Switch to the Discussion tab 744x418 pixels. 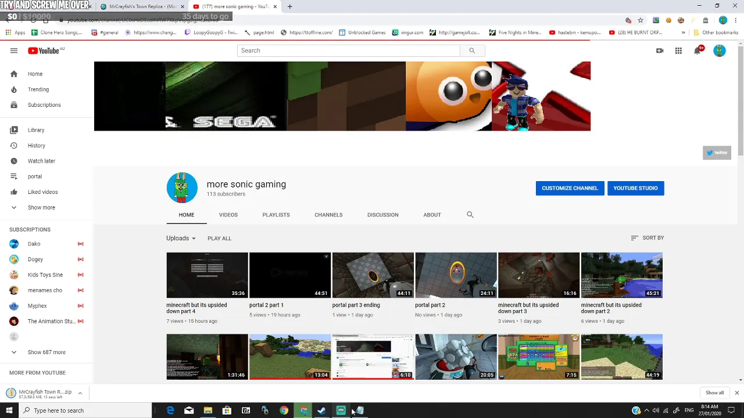click(383, 215)
